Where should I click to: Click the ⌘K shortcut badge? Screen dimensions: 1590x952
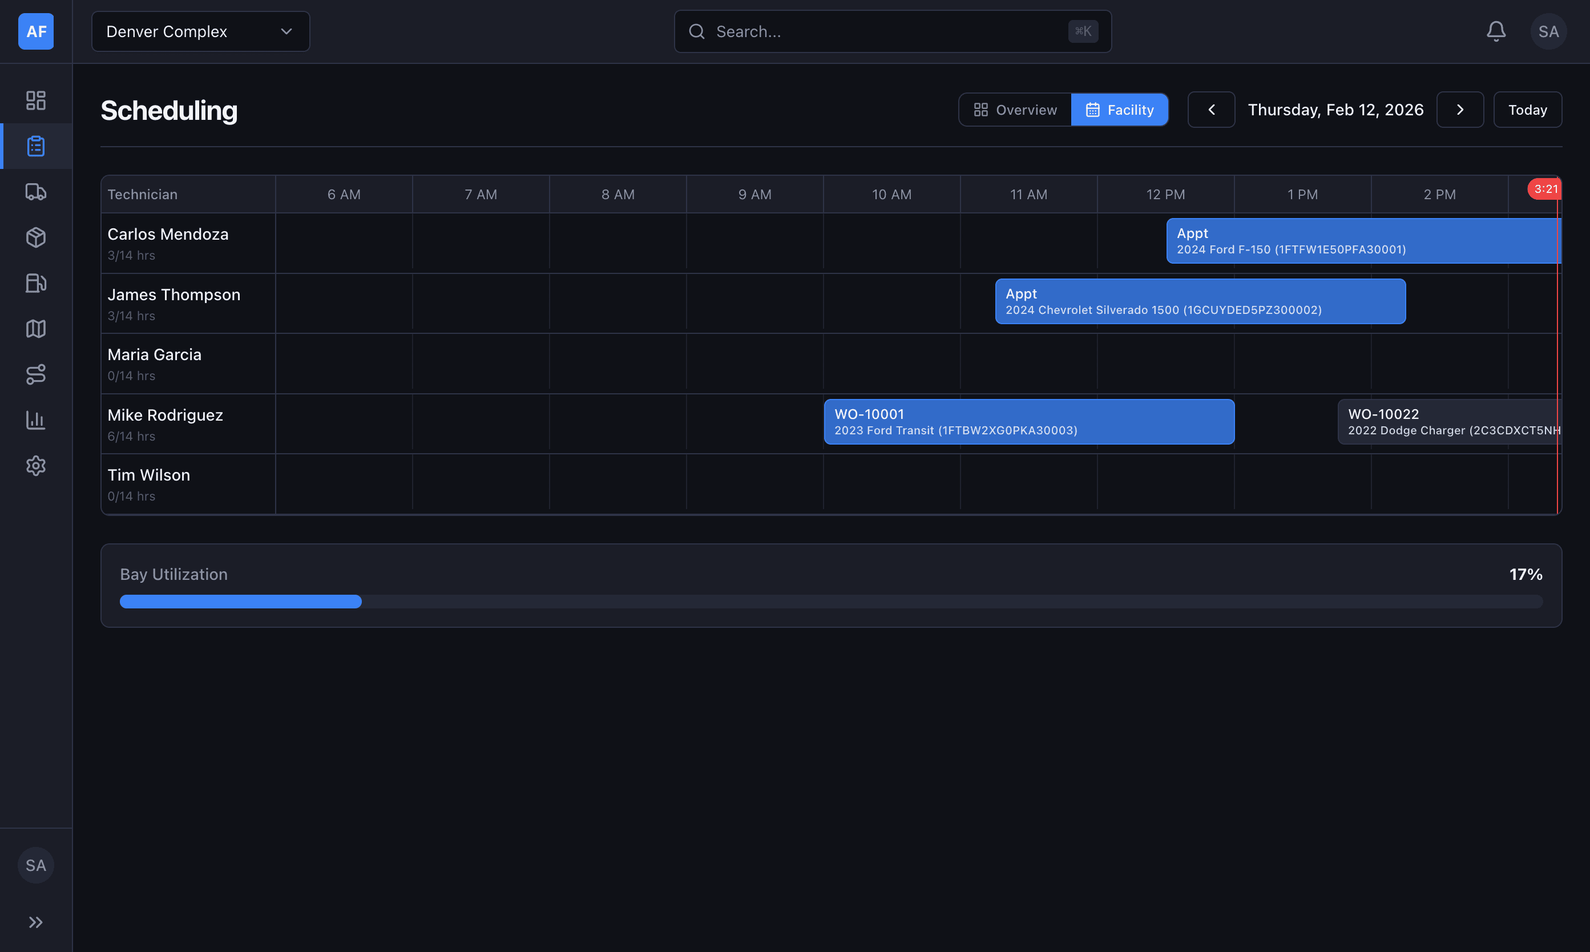(x=1083, y=31)
